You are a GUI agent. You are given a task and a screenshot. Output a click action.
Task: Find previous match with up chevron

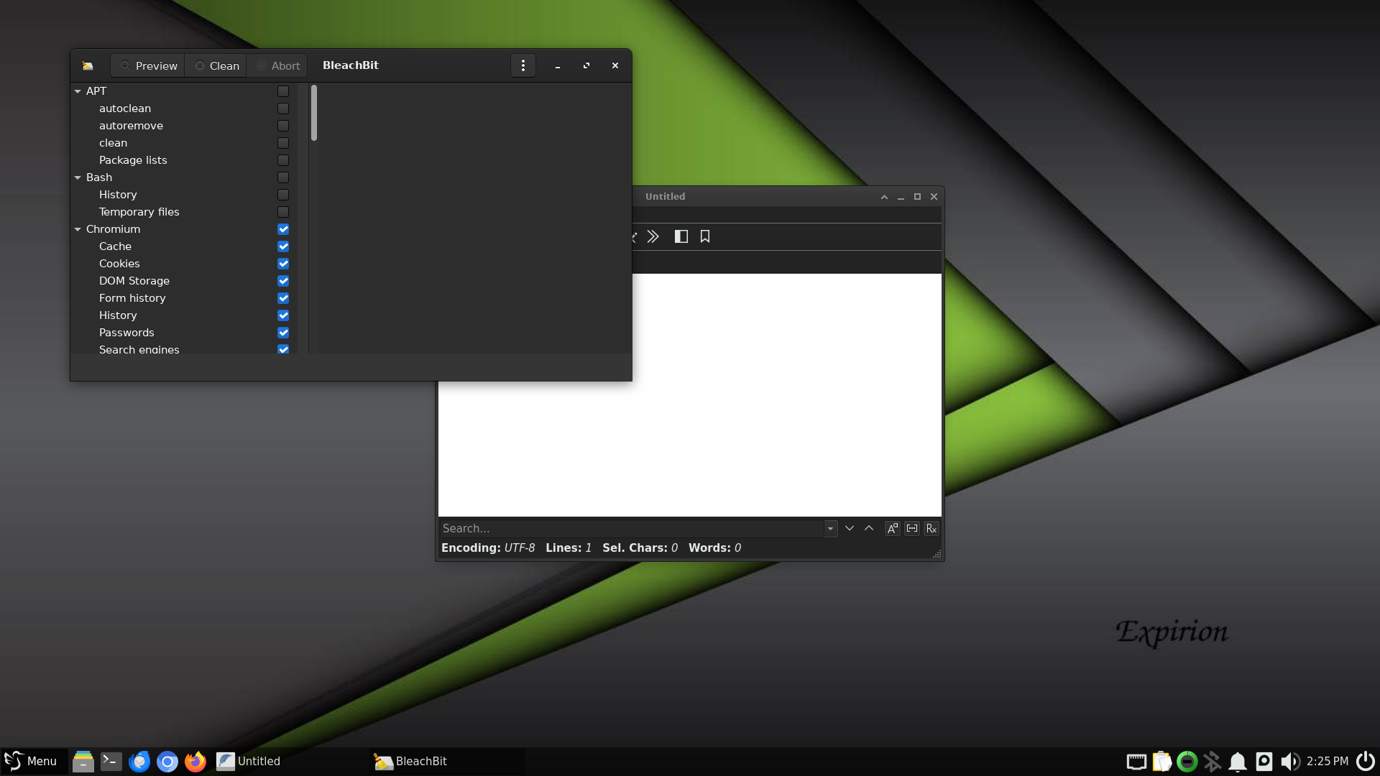[x=869, y=528]
